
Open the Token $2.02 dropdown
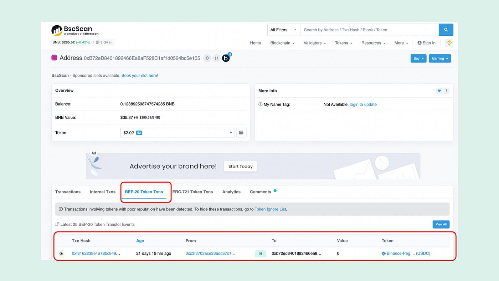(178, 133)
